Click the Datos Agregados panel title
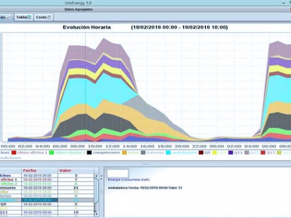Screen dimensions: 291x218 [79, 9]
